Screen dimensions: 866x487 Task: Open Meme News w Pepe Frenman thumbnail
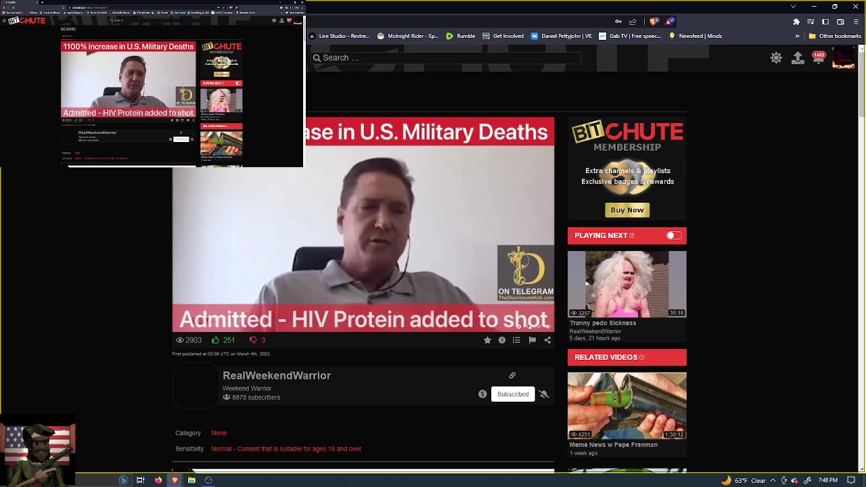627,406
